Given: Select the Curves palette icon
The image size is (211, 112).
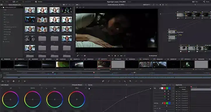Looking at the screenshot, I should pyautogui.click(x=103, y=81).
